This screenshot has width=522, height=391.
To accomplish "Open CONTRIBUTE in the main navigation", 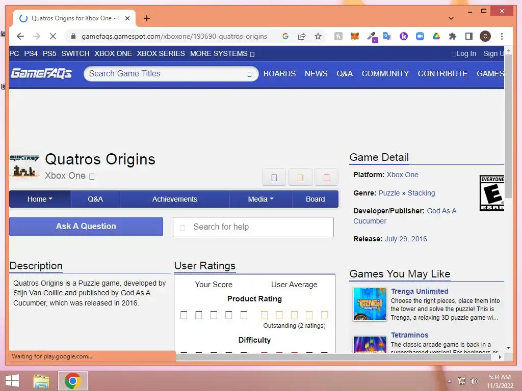I will (x=443, y=73).
